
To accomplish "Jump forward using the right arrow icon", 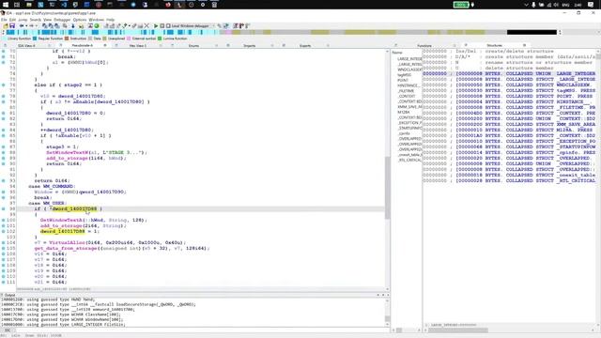I will (x=31, y=25).
